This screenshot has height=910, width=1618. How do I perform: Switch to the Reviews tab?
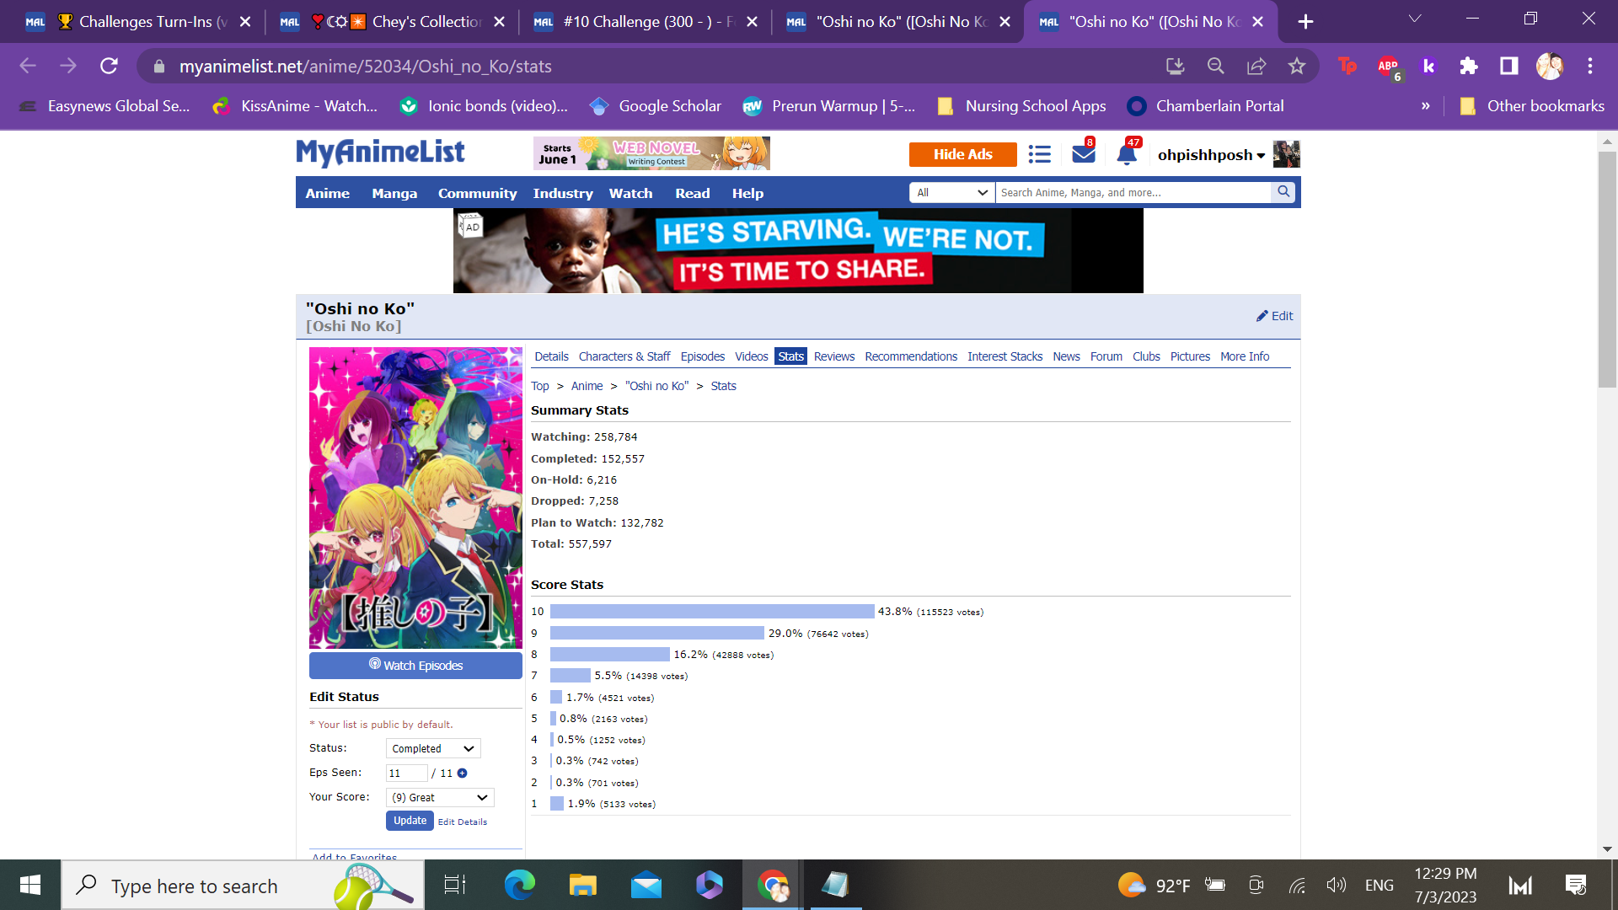tap(833, 357)
